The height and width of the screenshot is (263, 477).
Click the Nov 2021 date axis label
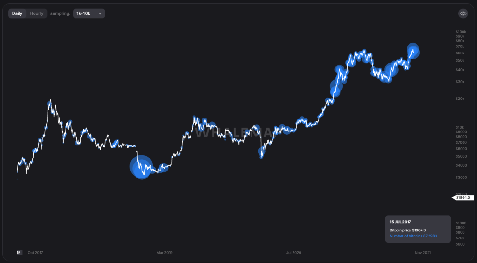tap(422, 253)
